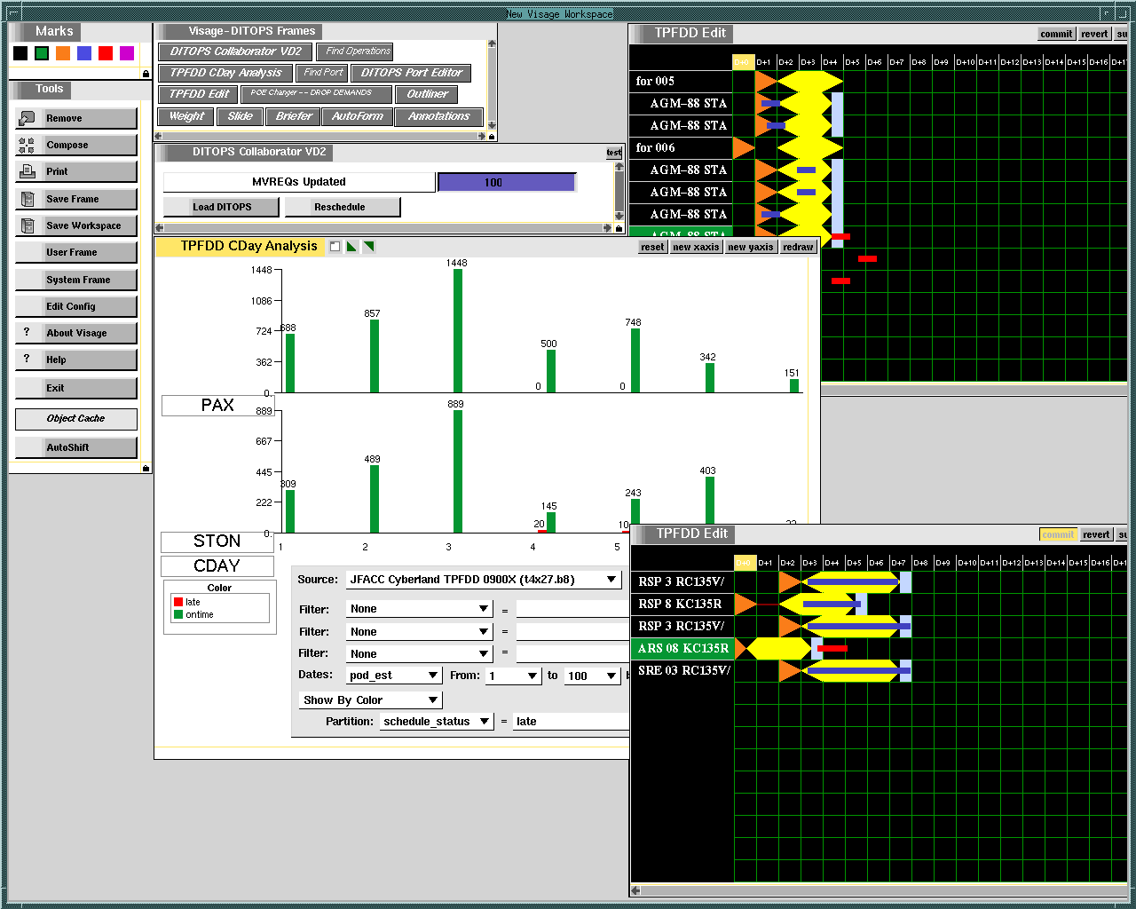Open the TPFDD Edit frame tab
This screenshot has height=909, width=1136.
pyautogui.click(x=199, y=94)
